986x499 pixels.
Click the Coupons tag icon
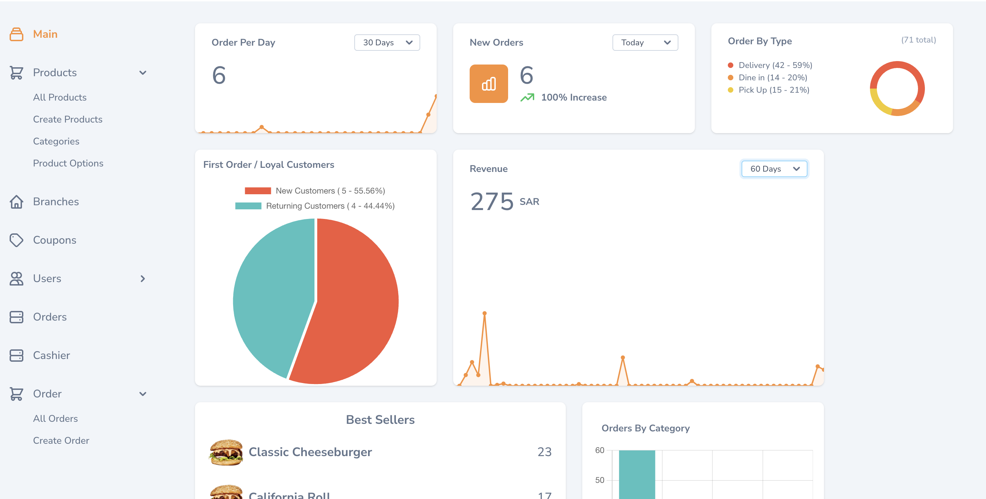click(x=16, y=240)
